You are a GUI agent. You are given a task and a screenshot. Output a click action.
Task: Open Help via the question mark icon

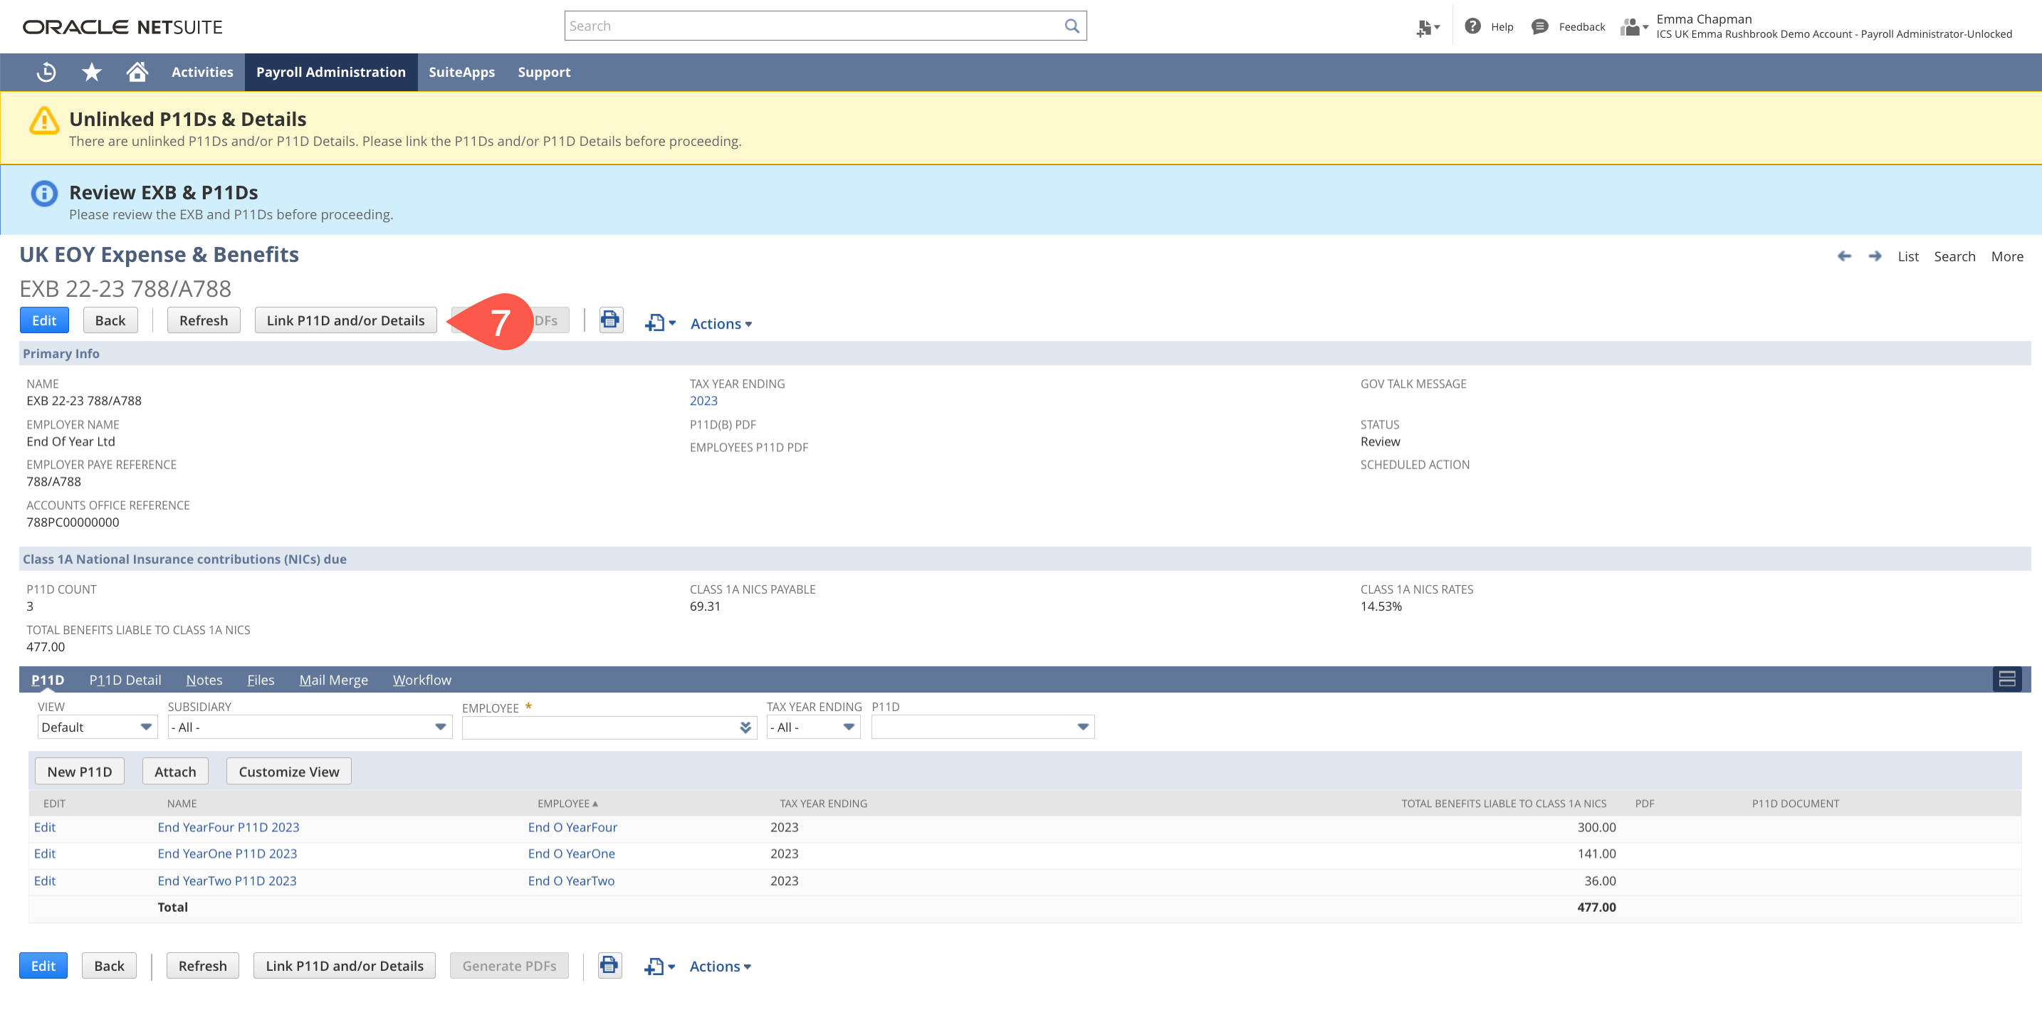[1473, 26]
